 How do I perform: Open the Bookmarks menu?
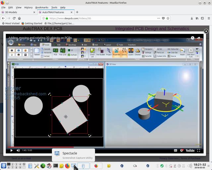(42, 7)
